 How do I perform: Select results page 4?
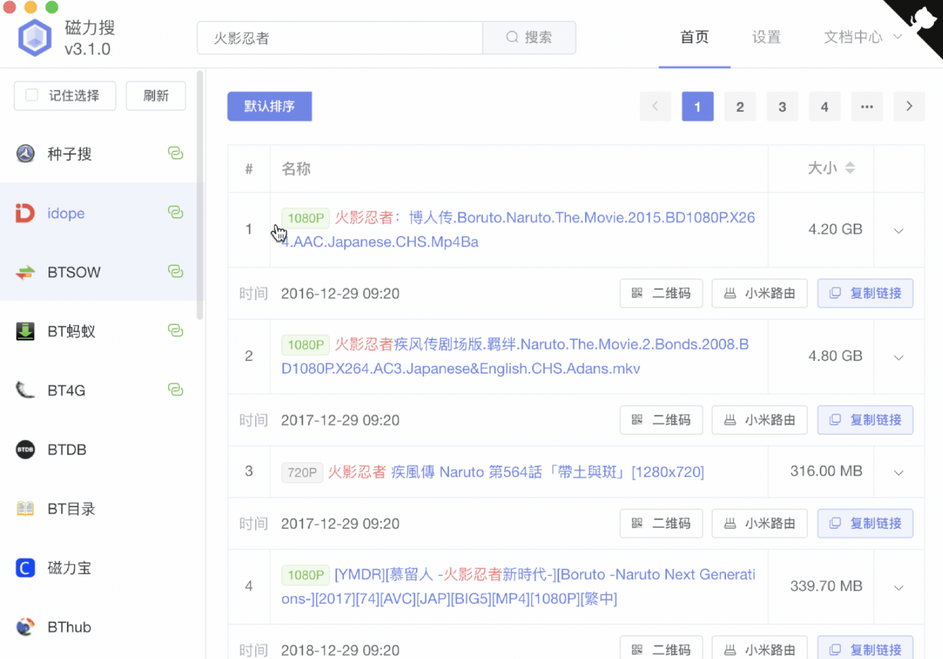click(x=824, y=106)
